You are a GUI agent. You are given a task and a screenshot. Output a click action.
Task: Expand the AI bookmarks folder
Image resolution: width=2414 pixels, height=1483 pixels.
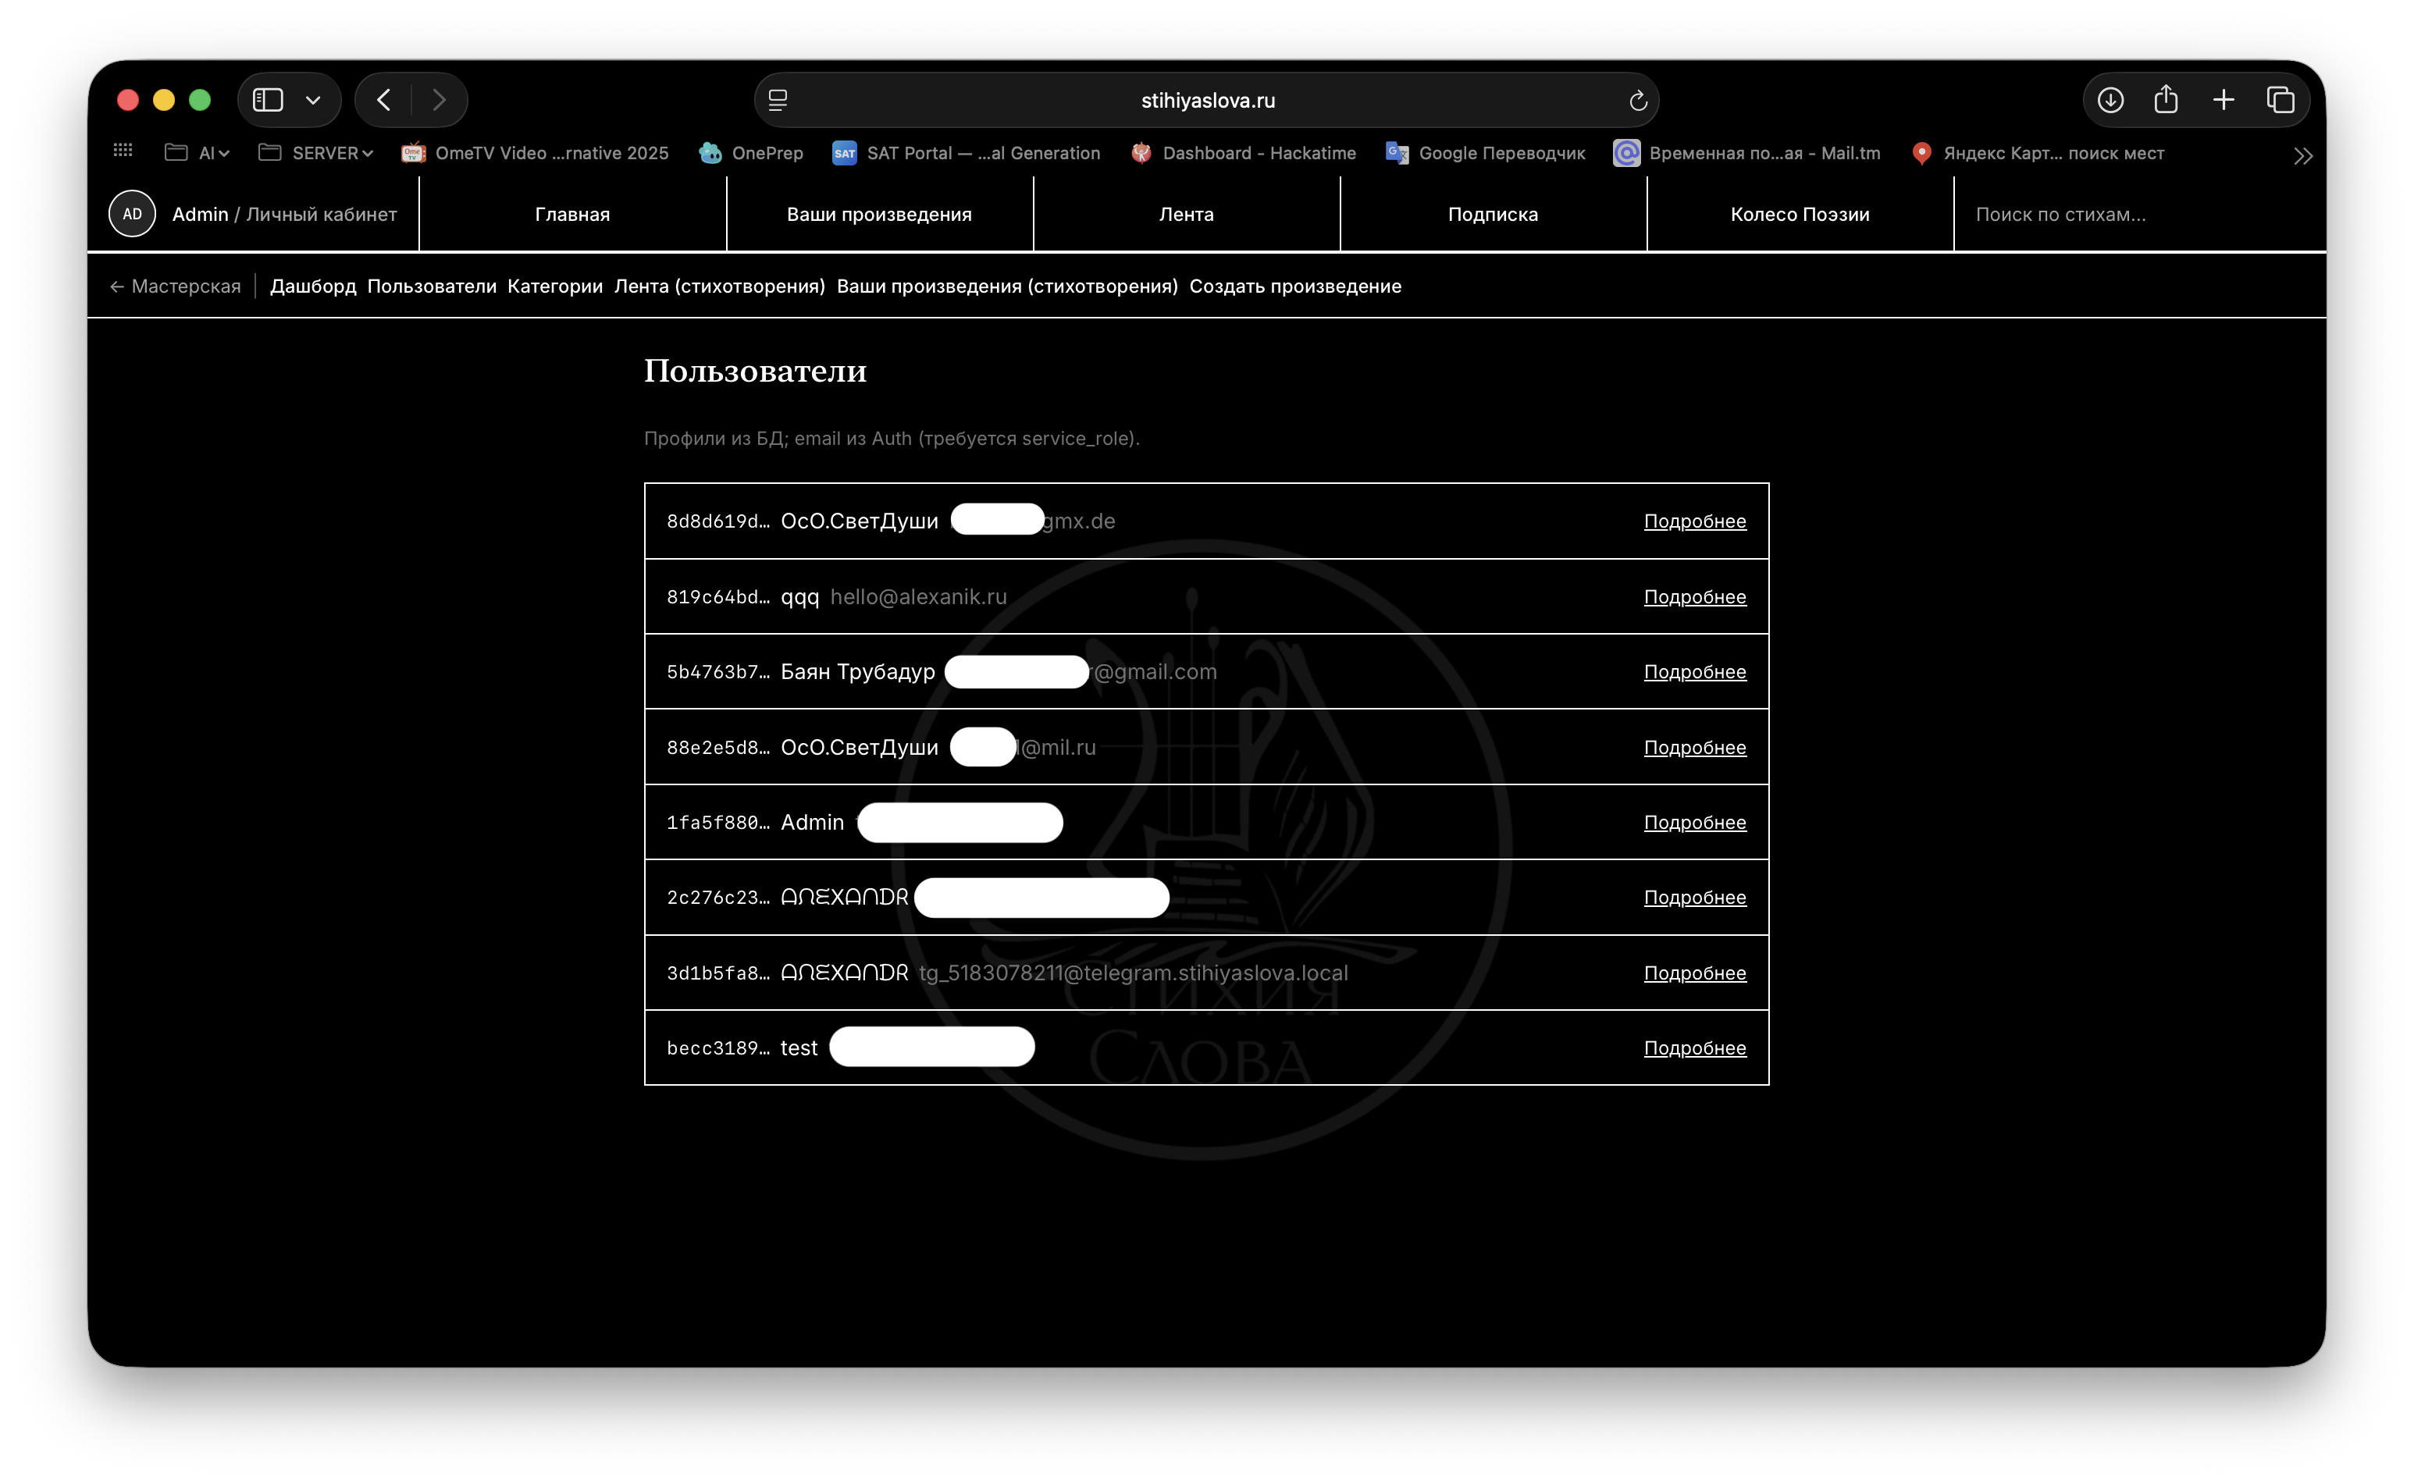point(198,153)
